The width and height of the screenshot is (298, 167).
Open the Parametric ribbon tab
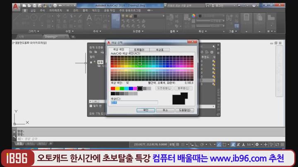[x=55, y=10]
